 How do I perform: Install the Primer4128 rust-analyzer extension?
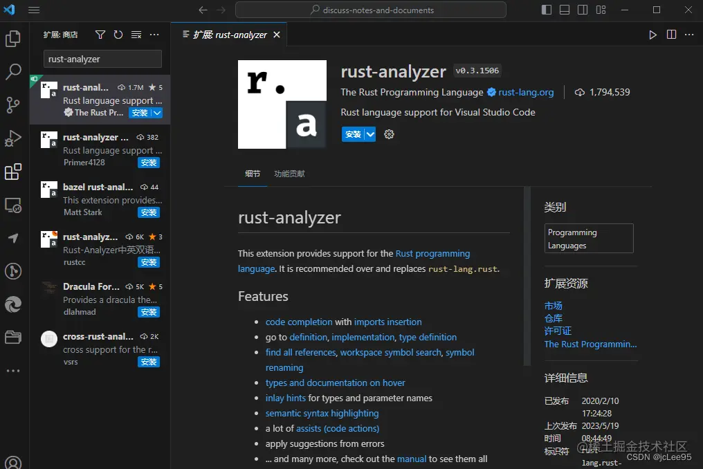148,163
